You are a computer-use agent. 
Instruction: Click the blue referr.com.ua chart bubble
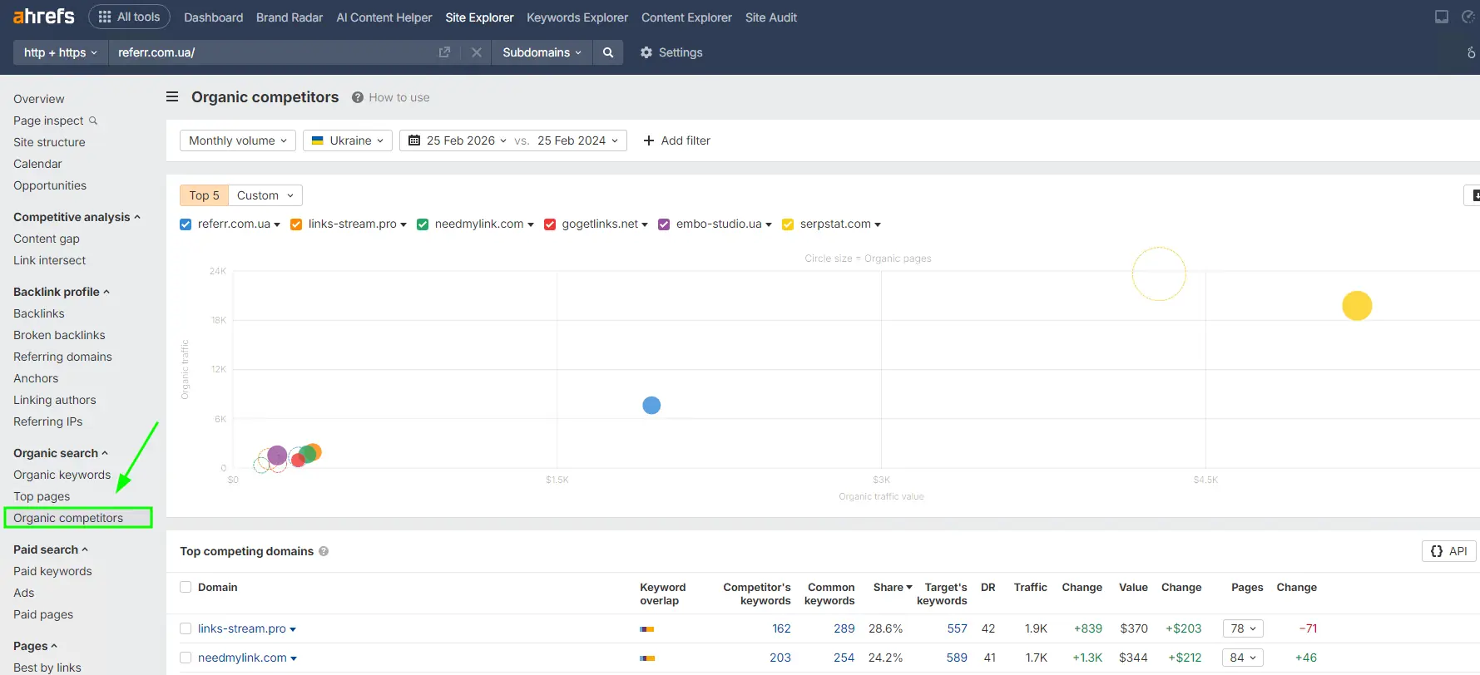click(x=651, y=405)
